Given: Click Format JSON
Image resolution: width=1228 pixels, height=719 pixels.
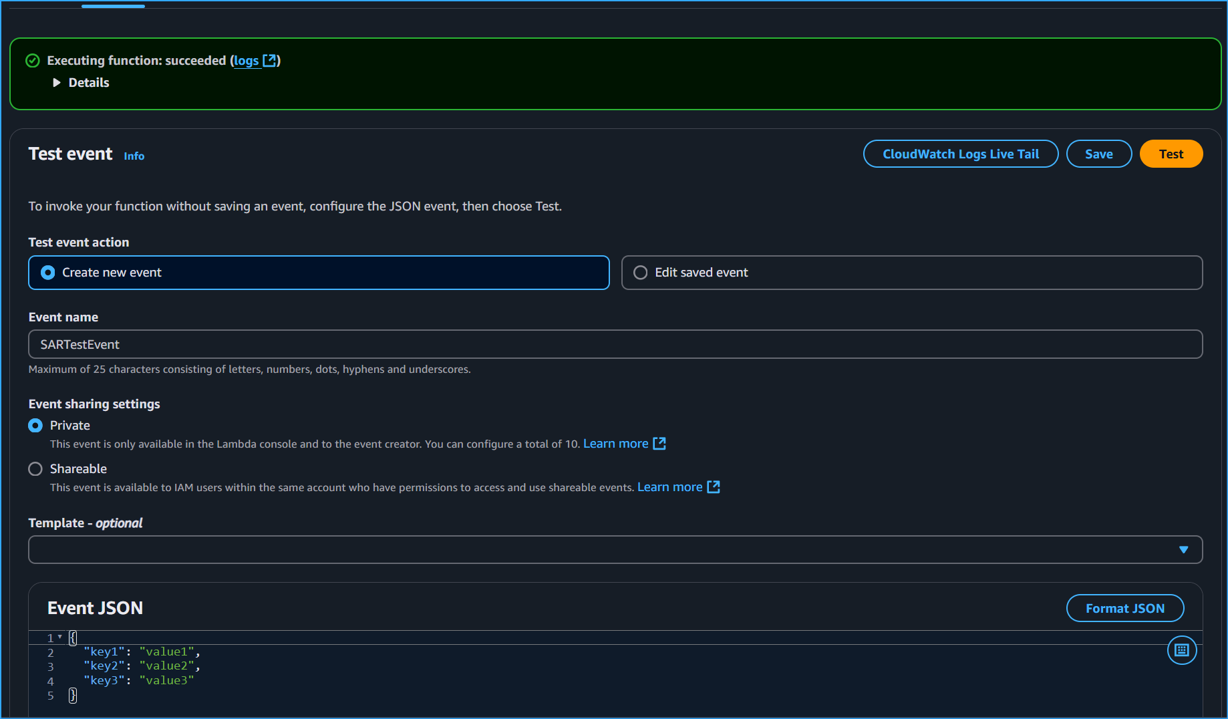Looking at the screenshot, I should (x=1125, y=608).
